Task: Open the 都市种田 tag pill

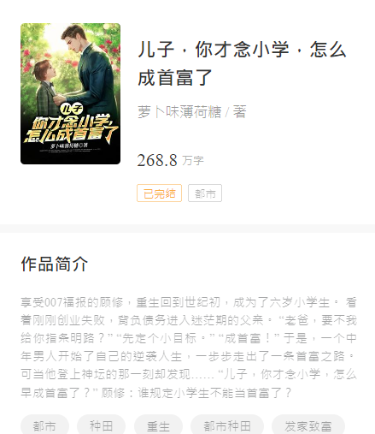Action: 227,425
